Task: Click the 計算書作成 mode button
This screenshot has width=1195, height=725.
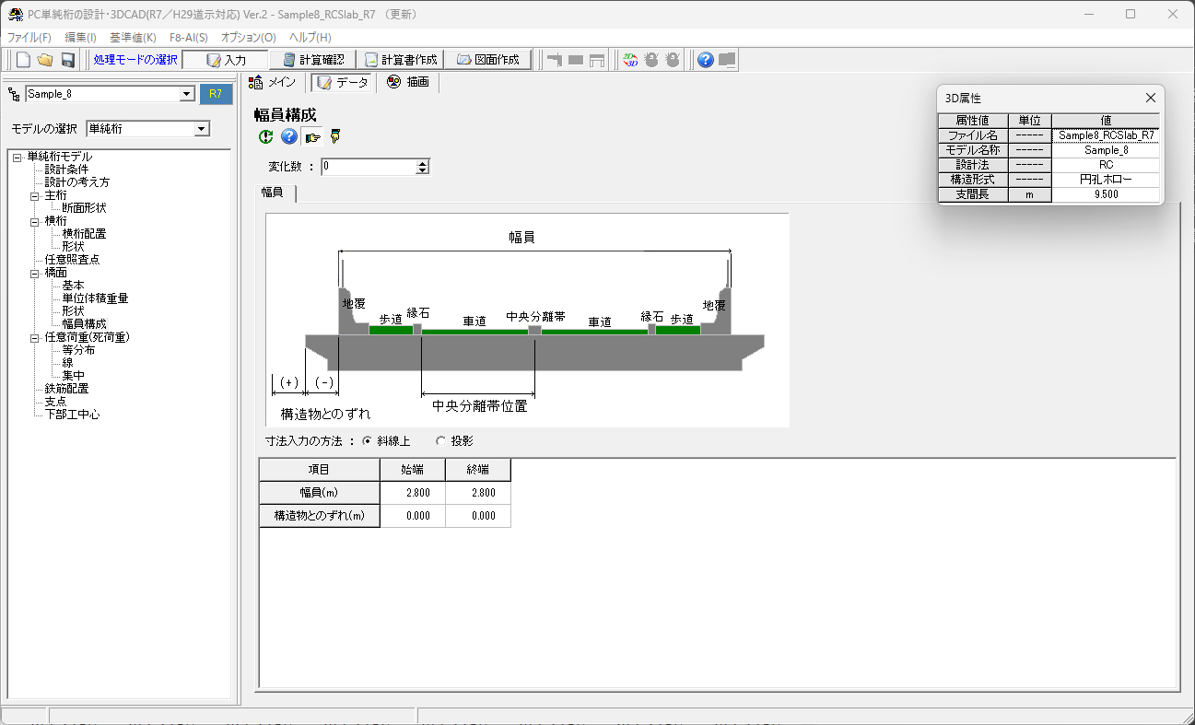Action: click(x=400, y=60)
